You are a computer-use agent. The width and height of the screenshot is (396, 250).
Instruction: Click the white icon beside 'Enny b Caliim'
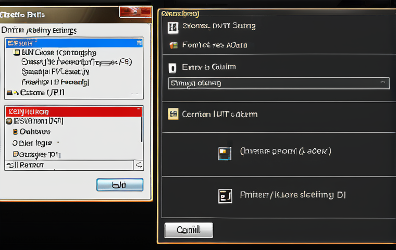click(172, 68)
